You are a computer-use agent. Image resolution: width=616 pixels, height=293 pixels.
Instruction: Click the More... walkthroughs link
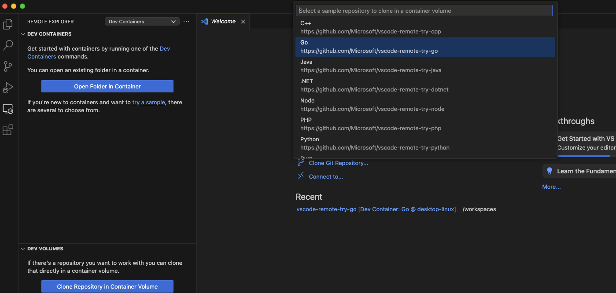click(551, 187)
